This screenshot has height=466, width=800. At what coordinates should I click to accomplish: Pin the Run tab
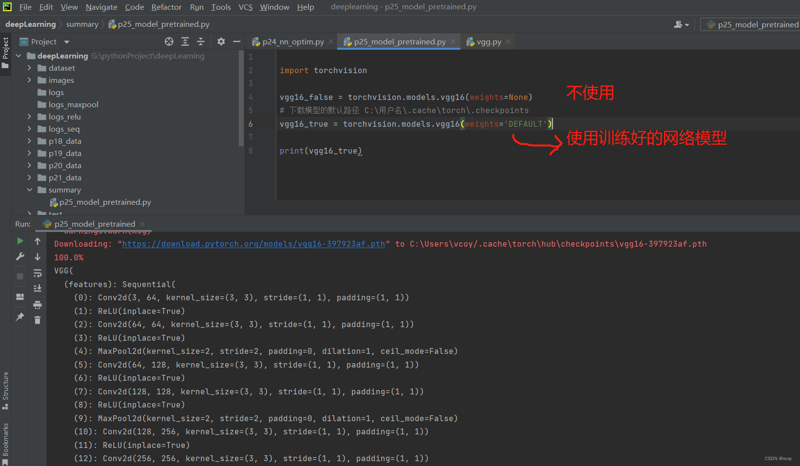coord(20,317)
